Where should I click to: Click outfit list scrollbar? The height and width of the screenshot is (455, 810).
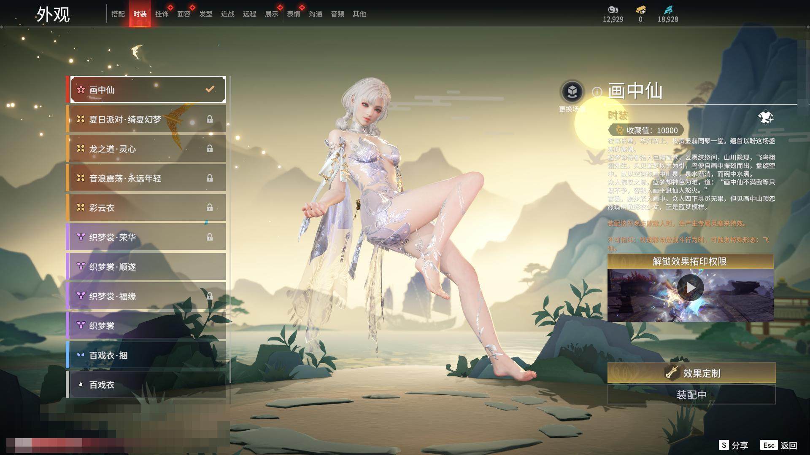pos(230,230)
